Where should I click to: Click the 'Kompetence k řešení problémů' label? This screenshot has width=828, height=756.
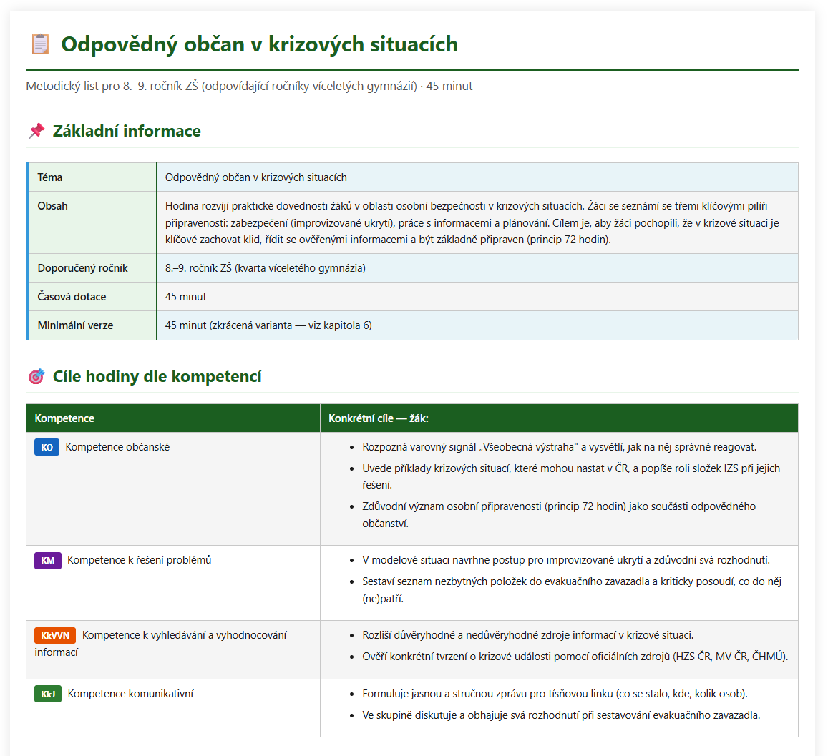[x=140, y=560]
